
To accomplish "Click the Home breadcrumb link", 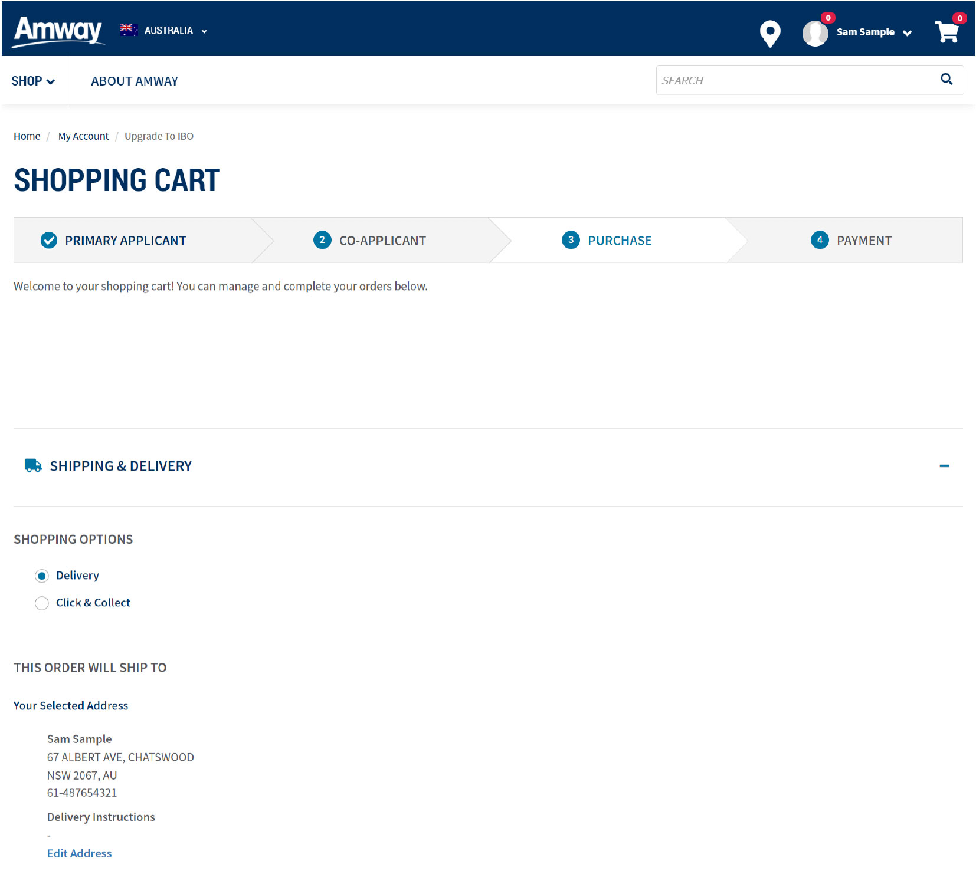I will pos(27,136).
